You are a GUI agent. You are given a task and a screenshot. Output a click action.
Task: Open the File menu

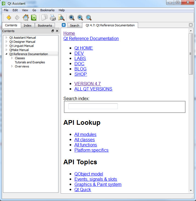pyautogui.click(x=6, y=10)
